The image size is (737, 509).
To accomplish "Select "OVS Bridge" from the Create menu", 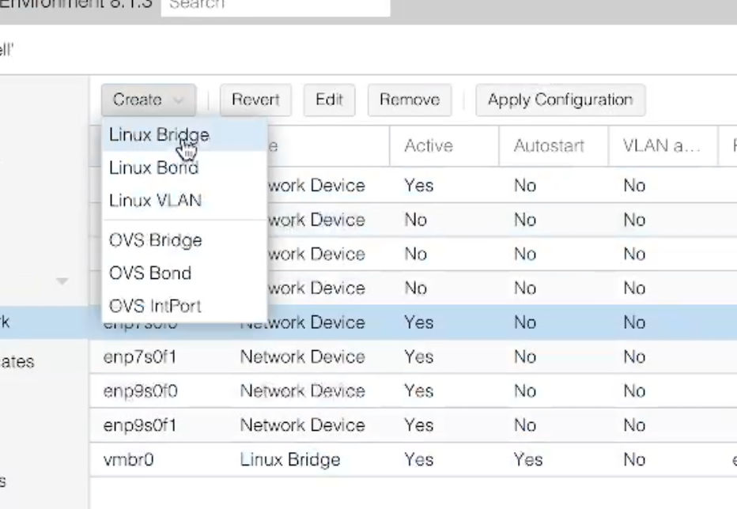I will (x=155, y=240).
